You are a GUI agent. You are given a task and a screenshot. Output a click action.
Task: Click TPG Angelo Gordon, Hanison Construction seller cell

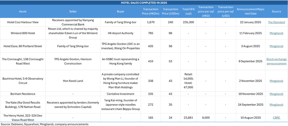tap(73, 61)
